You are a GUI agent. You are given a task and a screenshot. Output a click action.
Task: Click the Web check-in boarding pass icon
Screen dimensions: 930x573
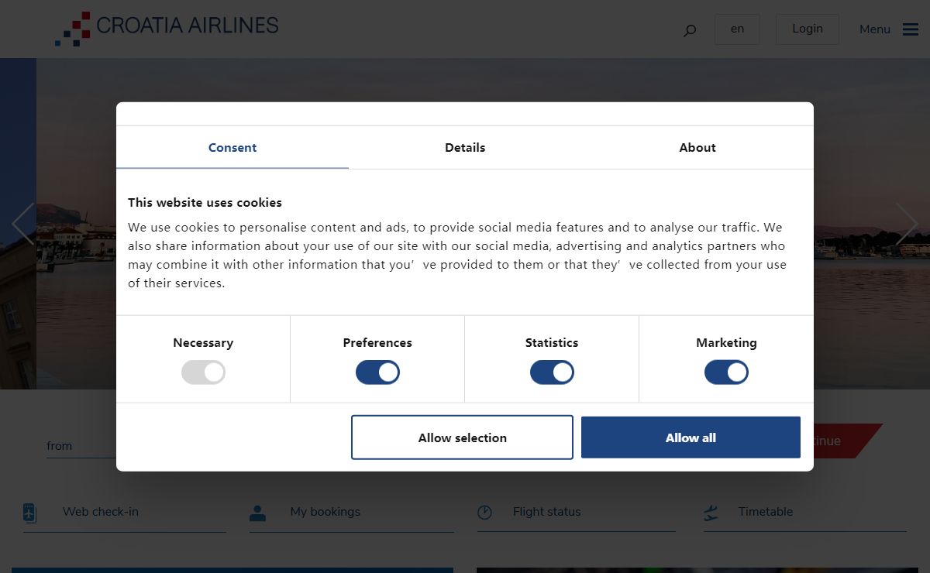pos(29,513)
